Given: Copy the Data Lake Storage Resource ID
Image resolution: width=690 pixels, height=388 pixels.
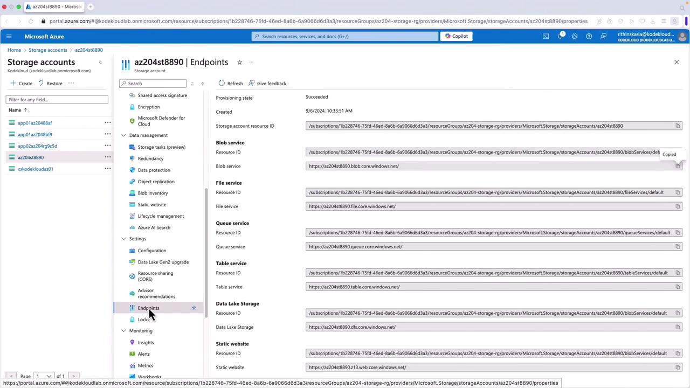Looking at the screenshot, I should (678, 313).
